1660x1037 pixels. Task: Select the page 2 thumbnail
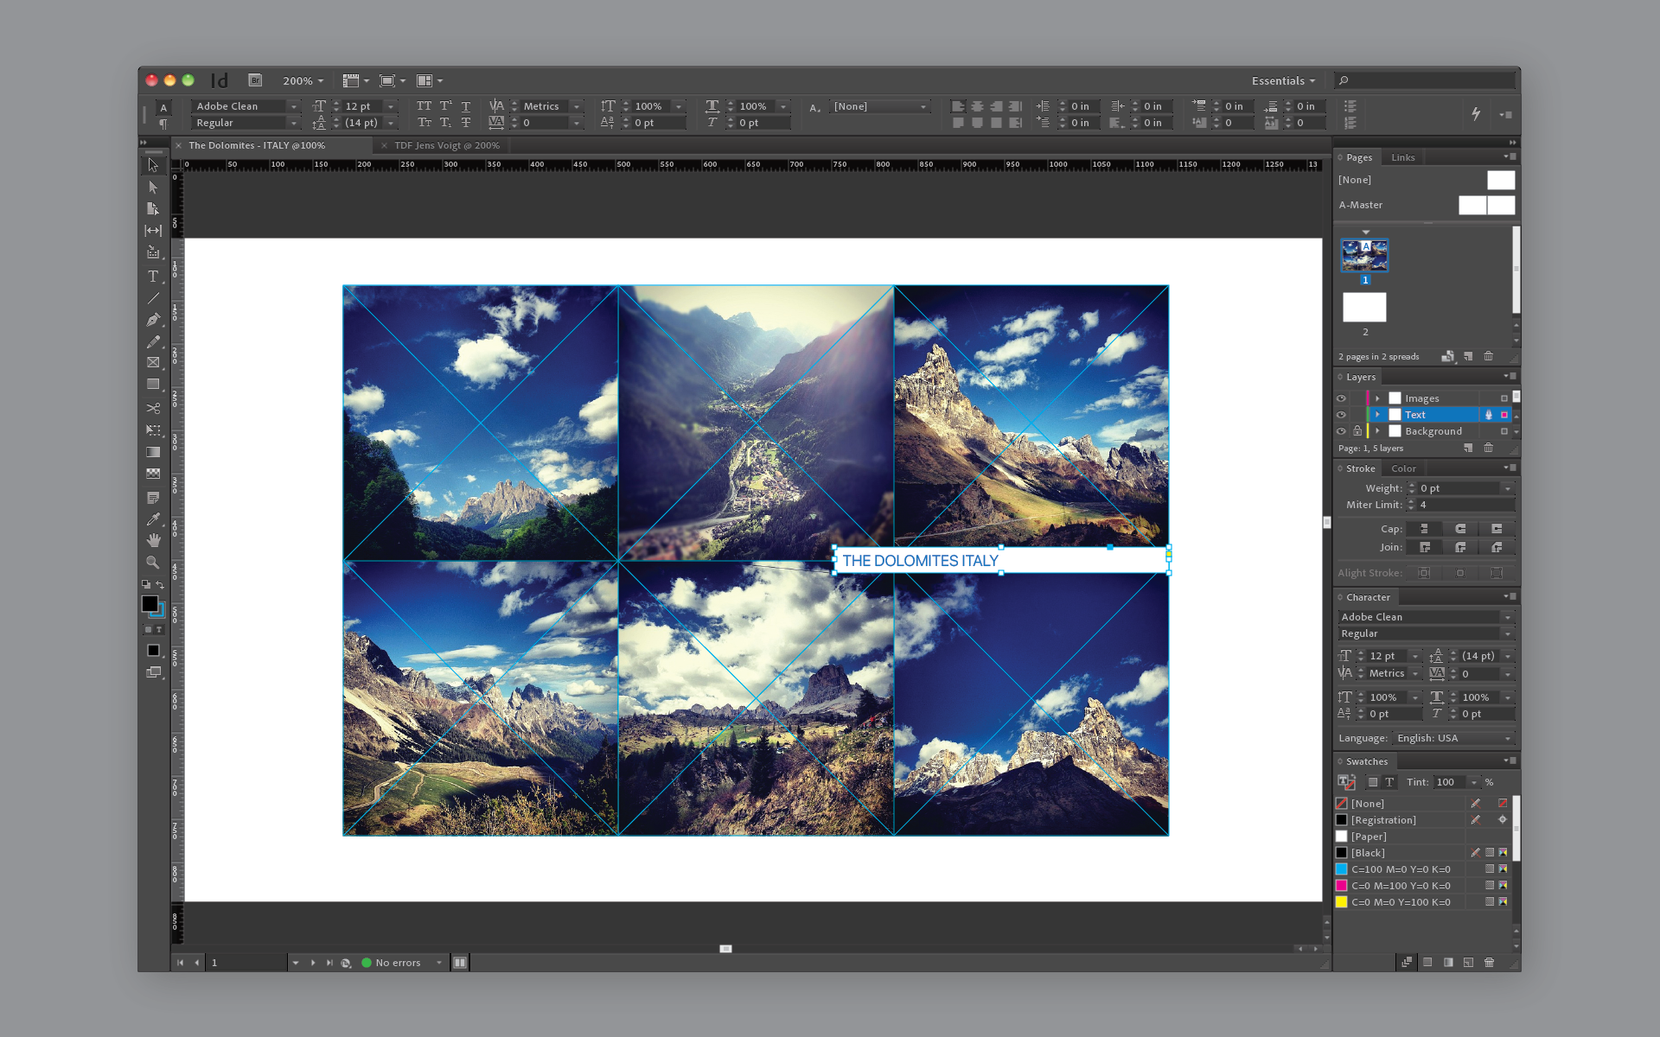point(1364,308)
